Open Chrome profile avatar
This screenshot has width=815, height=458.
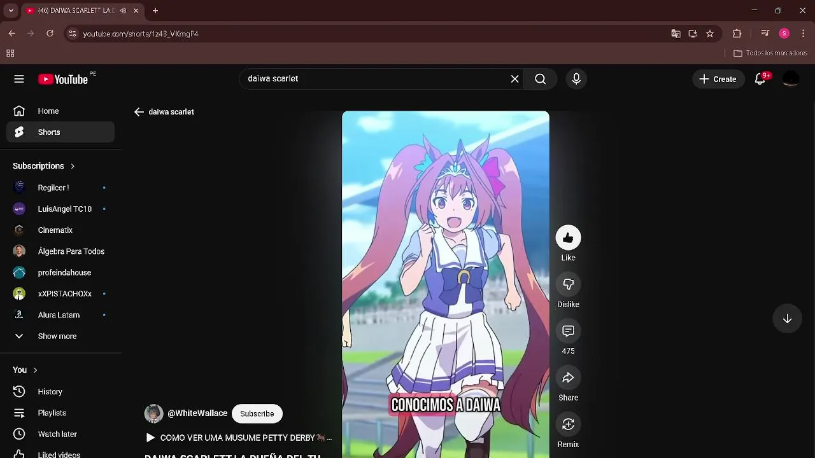tap(784, 34)
